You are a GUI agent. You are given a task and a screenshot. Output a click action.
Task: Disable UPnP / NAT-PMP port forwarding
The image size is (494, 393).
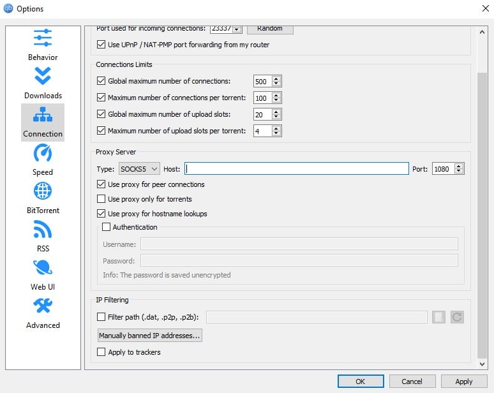tap(101, 45)
